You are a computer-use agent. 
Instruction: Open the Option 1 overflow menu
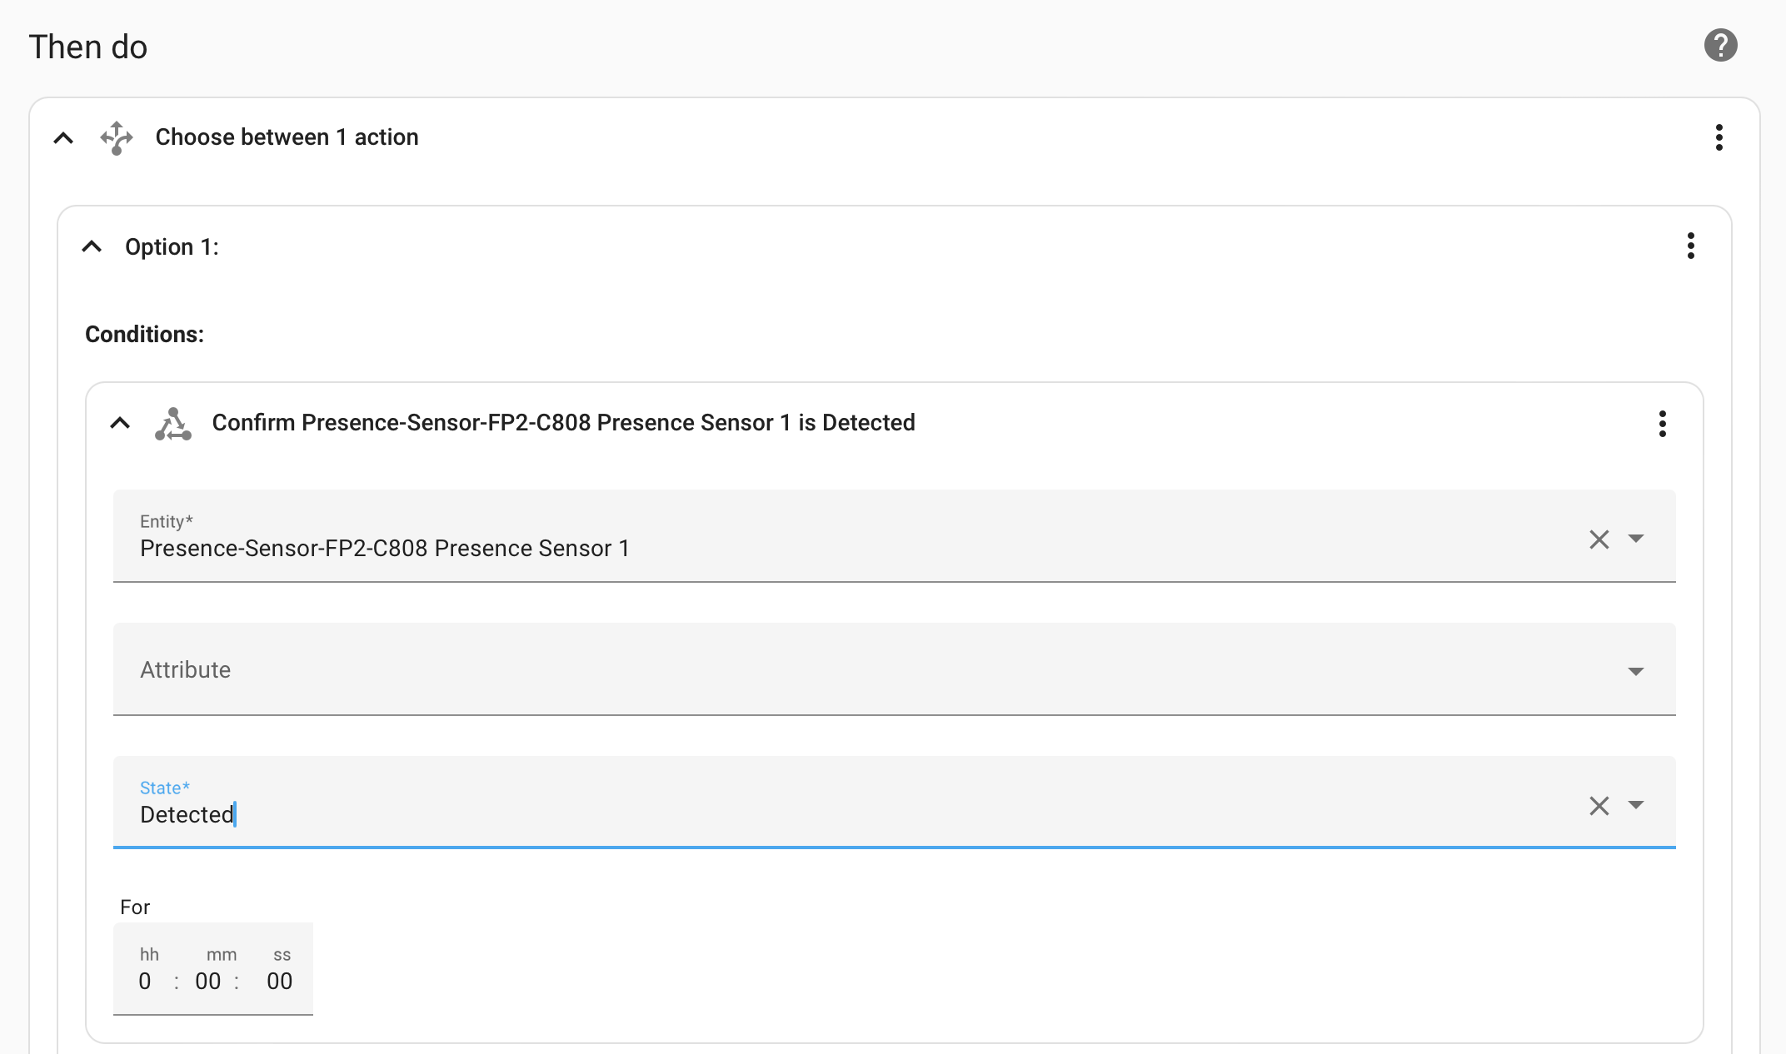(x=1690, y=246)
